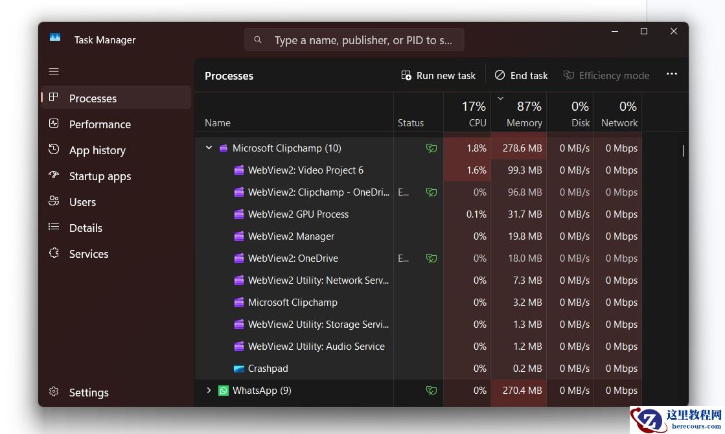Go to the Services page
This screenshot has height=434, width=725.
point(89,254)
